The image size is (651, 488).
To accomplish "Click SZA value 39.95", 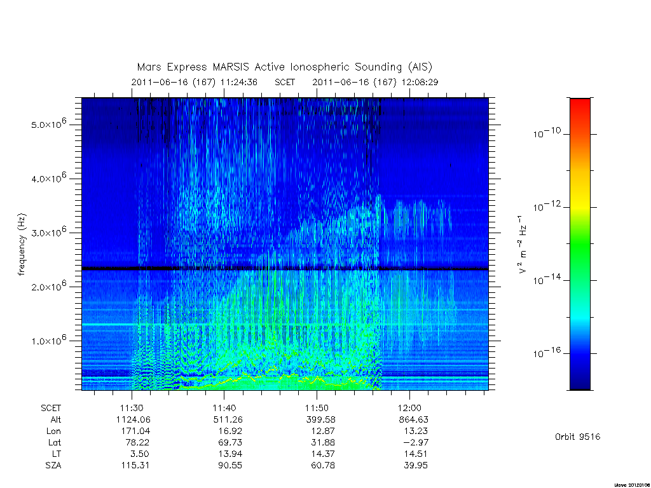I will 416,466.
